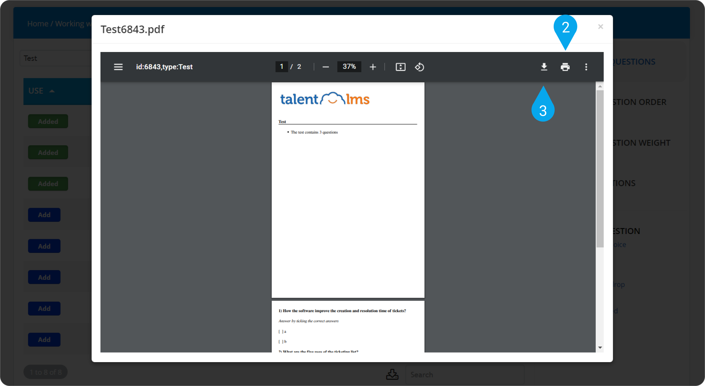Click the page number field showing 1
Image resolution: width=705 pixels, height=386 pixels.
coord(281,67)
